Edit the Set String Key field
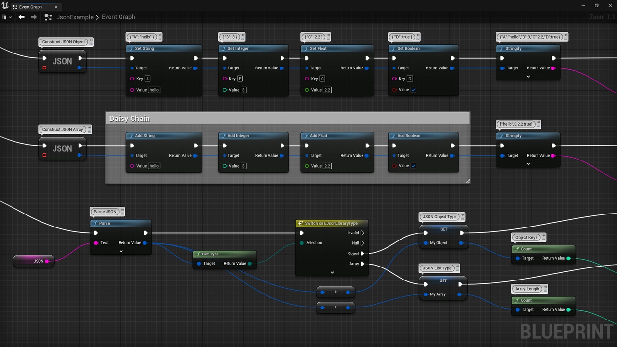 click(148, 79)
